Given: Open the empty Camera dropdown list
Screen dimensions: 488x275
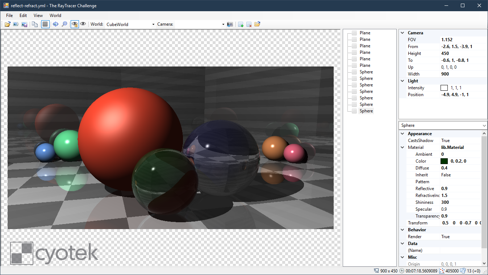Looking at the screenshot, I should pos(222,24).
